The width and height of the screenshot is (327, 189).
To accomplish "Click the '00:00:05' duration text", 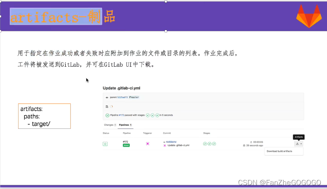I will (258, 142).
